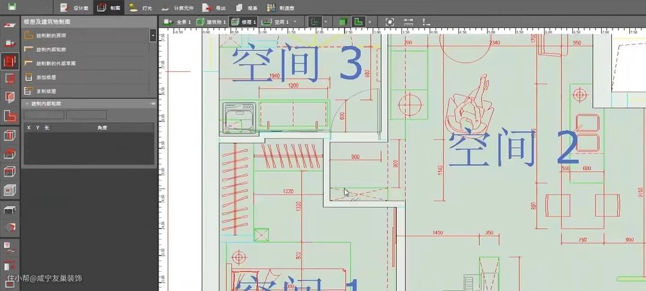Click the first empty coordinate input field
The width and height of the screenshot is (646, 291).
pos(44,114)
